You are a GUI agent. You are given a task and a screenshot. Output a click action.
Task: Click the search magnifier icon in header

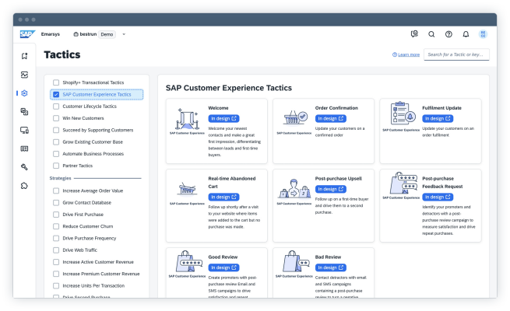pos(431,34)
